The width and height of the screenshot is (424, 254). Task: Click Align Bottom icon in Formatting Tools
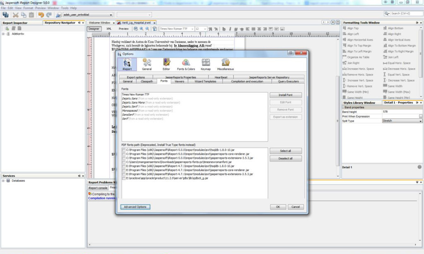(x=385, y=28)
